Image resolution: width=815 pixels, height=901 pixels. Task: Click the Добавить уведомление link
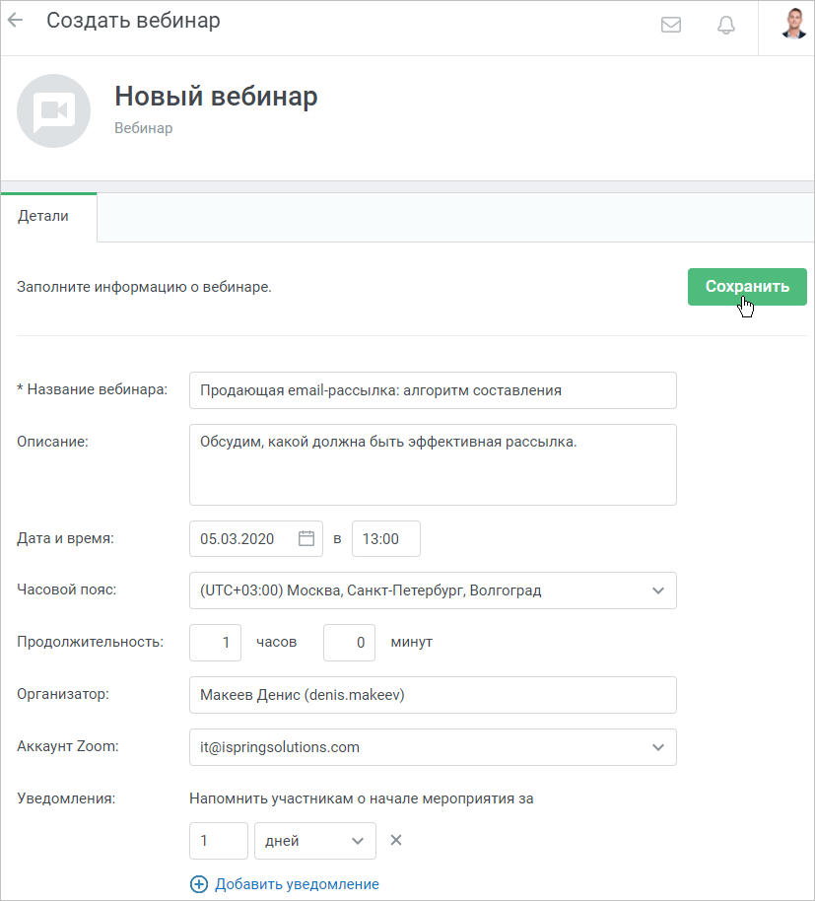coord(297,884)
